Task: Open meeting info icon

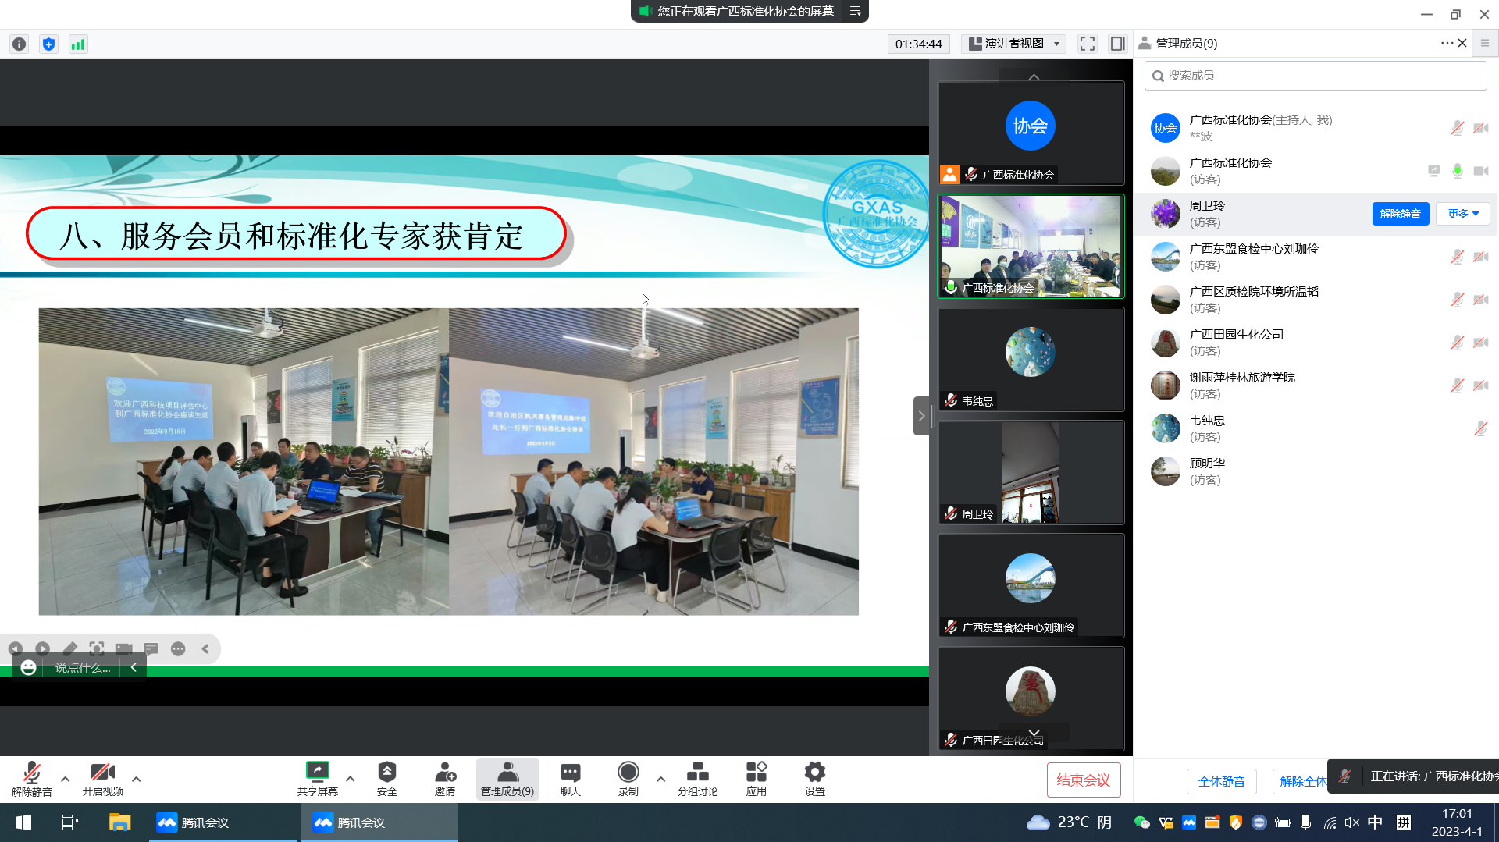Action: click(x=20, y=44)
